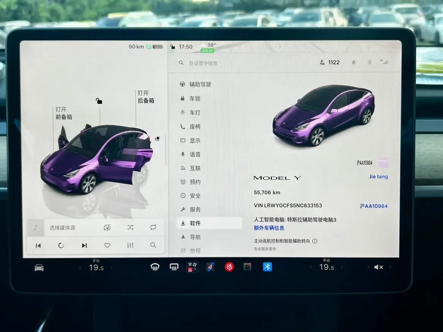This screenshot has height=332, width=443.
Task: Tap the lock icon in status bar
Action: 172,47
